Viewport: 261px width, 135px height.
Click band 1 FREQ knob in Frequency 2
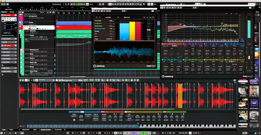[x=165, y=54]
